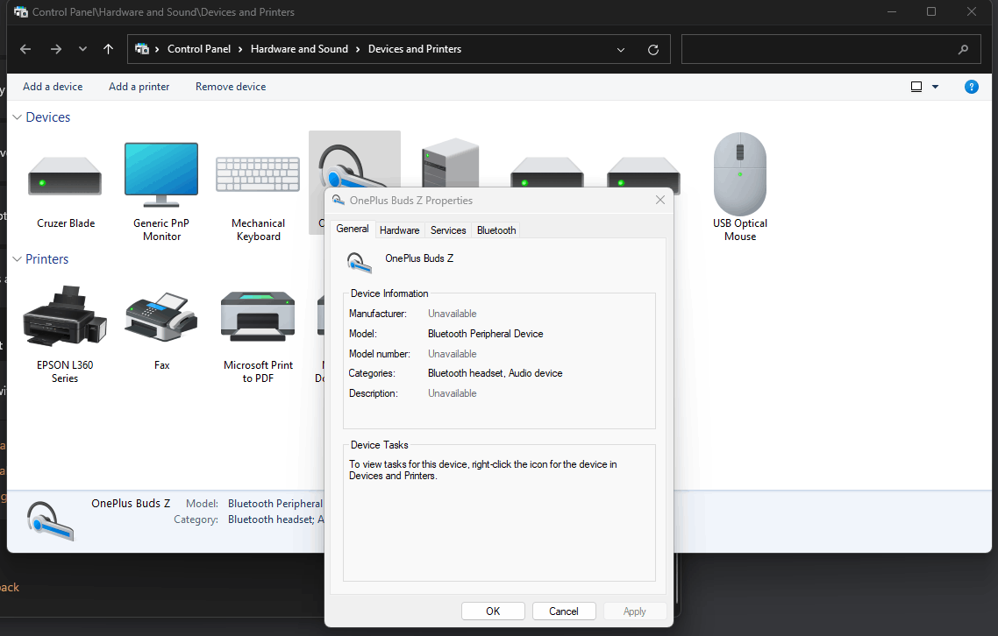This screenshot has height=636, width=998.
Task: Switch to the Hardware tab
Action: coord(399,230)
